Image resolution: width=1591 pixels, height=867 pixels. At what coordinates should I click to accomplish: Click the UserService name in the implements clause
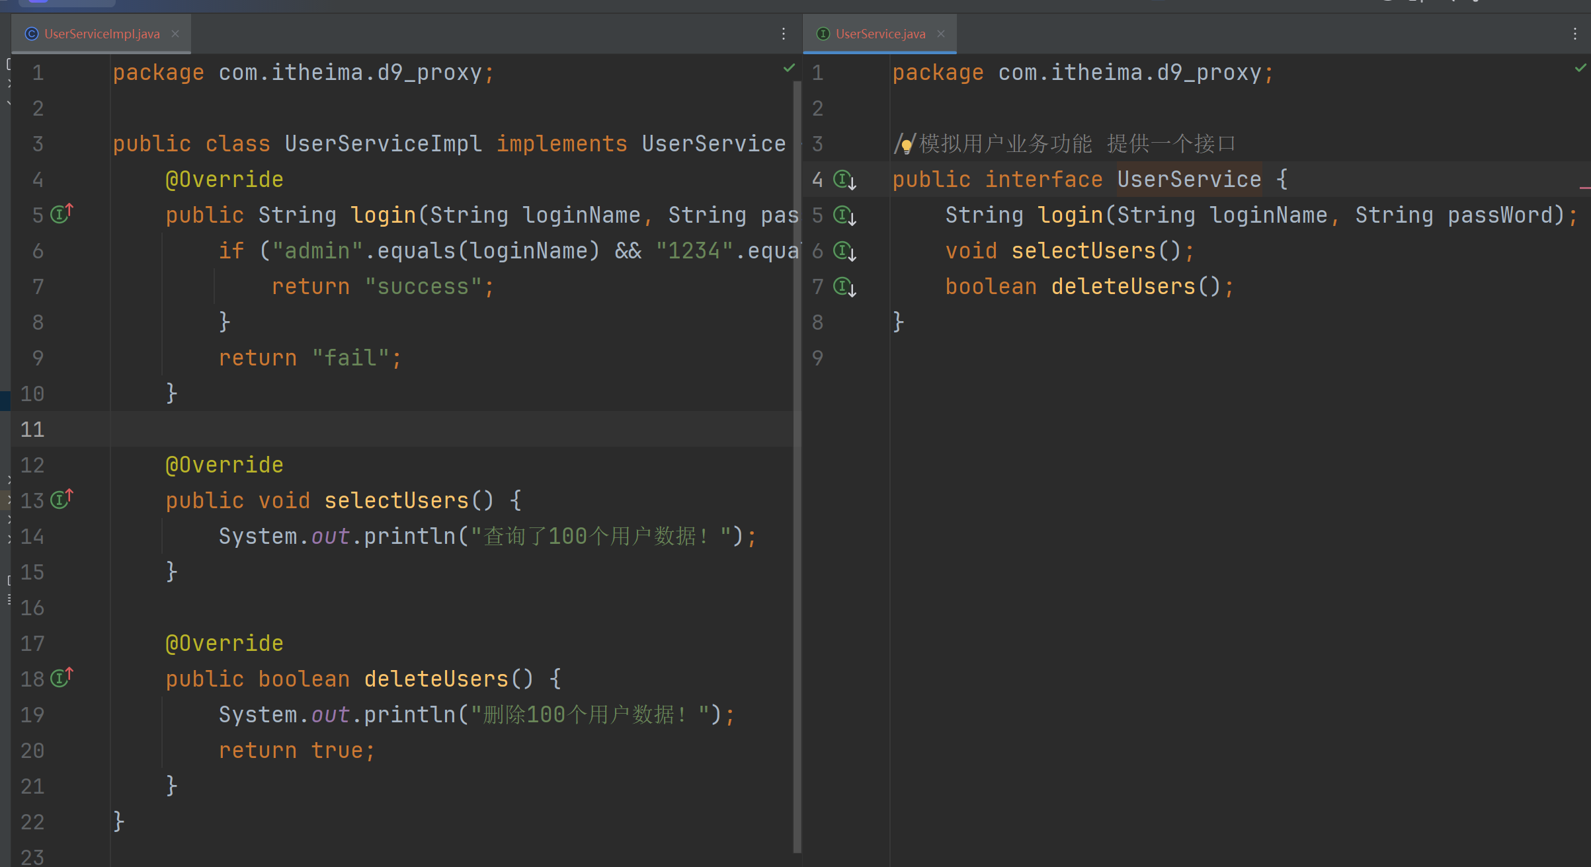click(713, 144)
